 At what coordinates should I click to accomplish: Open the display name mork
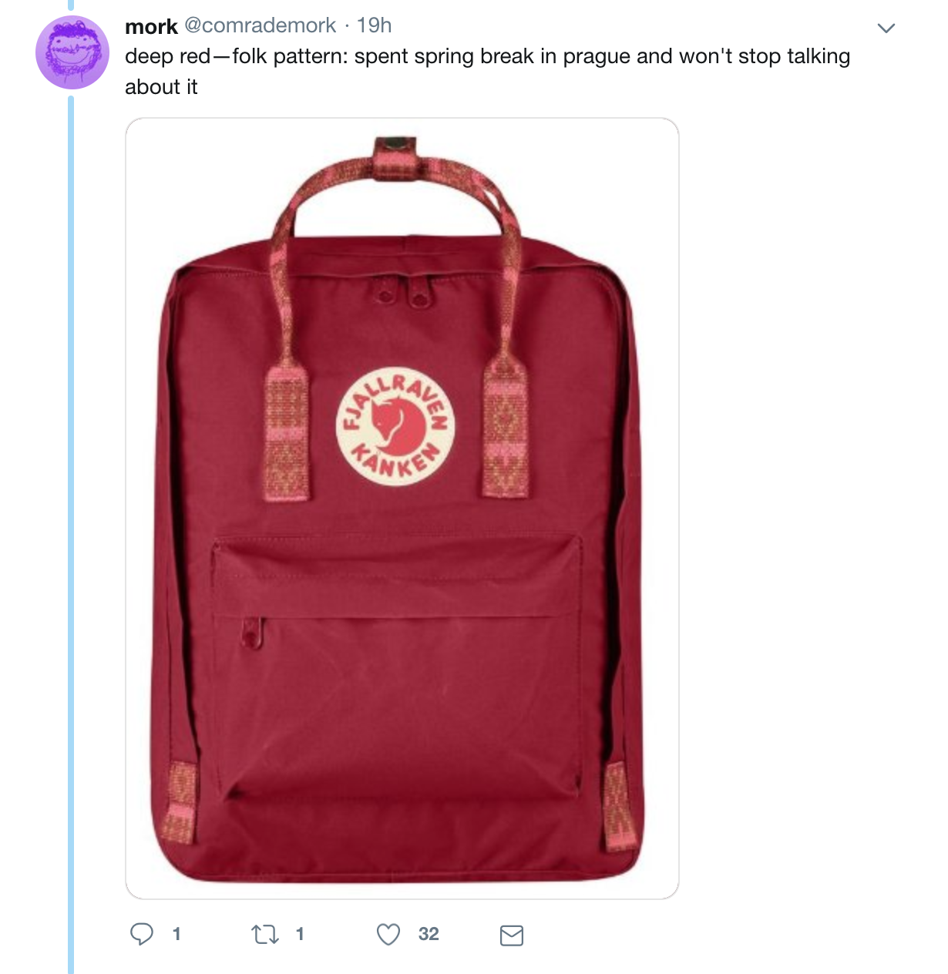click(151, 26)
